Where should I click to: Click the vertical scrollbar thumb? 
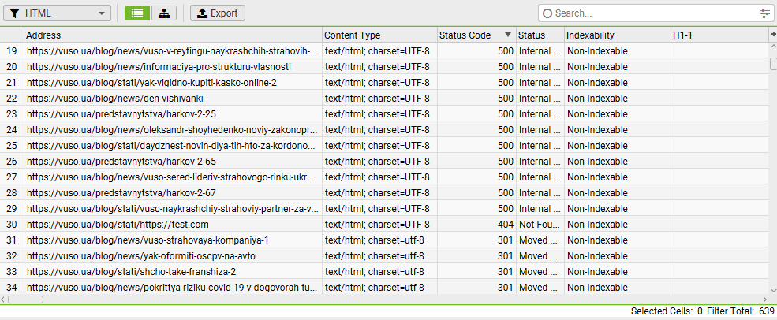[x=773, y=64]
